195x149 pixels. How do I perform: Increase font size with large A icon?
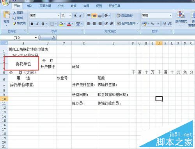(75, 15)
